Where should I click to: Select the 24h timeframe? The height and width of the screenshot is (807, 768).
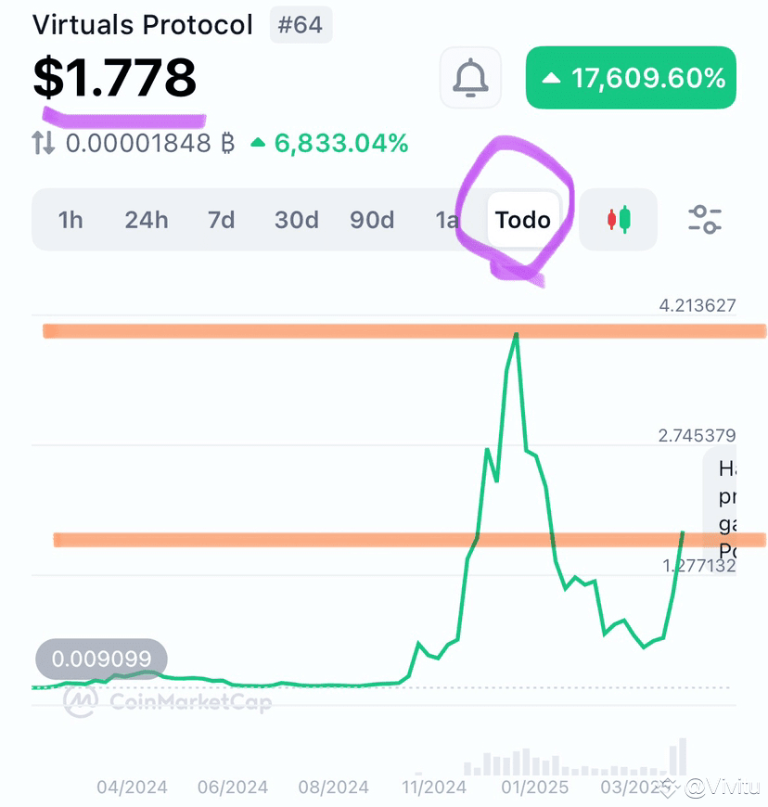[x=147, y=220]
